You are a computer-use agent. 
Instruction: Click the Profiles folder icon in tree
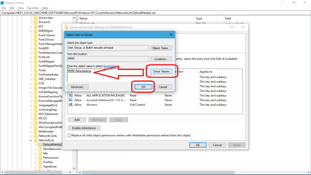coord(40,162)
